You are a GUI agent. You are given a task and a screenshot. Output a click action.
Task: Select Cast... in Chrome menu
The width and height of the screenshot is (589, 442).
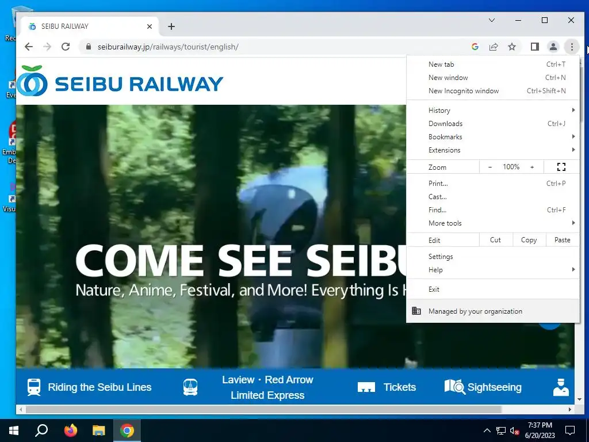(x=493, y=197)
